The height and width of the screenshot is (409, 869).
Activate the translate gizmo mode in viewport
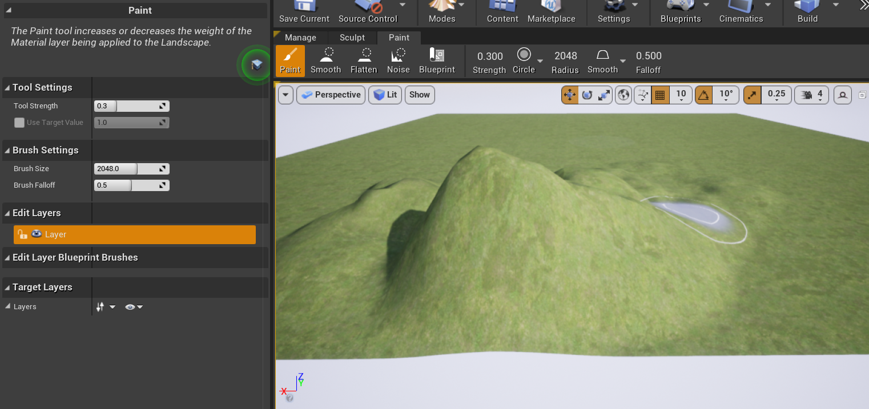pyautogui.click(x=570, y=95)
